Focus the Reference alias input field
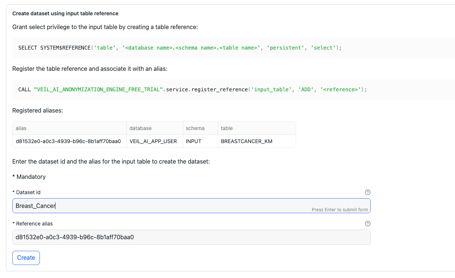The width and height of the screenshot is (455, 278). (191, 237)
